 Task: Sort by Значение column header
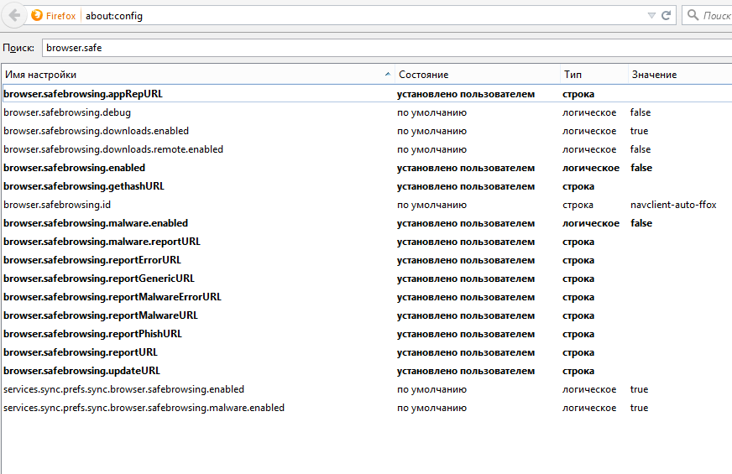coord(680,75)
